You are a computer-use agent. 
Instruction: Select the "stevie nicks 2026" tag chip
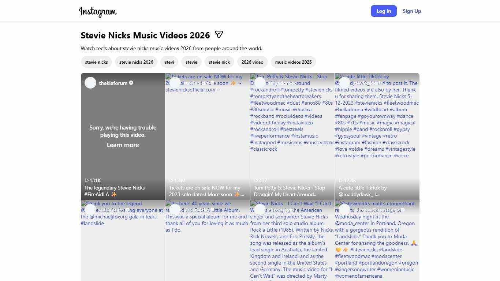pyautogui.click(x=136, y=62)
